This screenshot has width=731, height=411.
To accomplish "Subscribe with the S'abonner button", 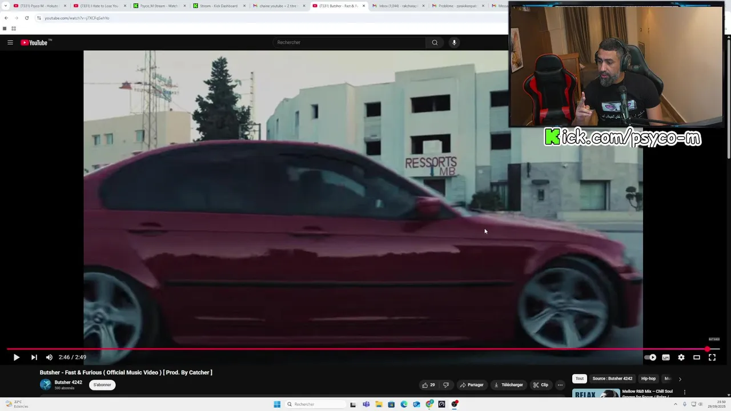I will (102, 385).
